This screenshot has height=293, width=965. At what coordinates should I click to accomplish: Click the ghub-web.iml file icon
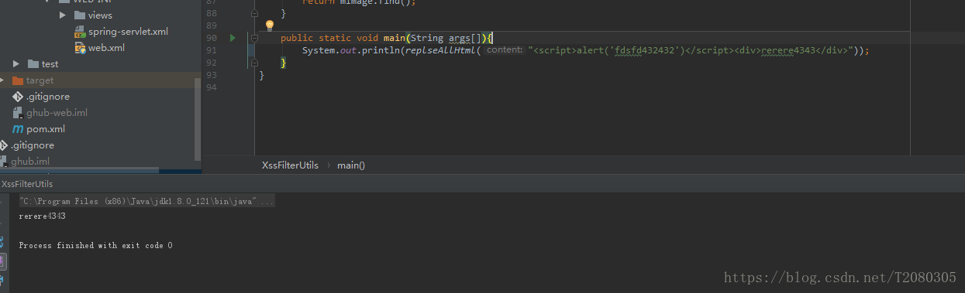[x=18, y=113]
